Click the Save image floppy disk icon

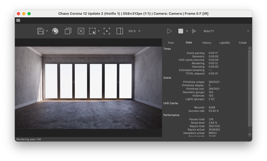tap(41, 31)
